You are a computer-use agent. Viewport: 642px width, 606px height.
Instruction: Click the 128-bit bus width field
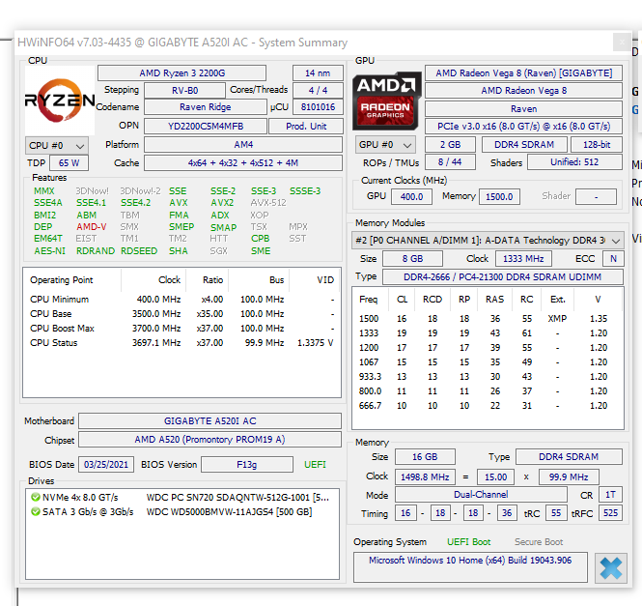[x=597, y=145]
